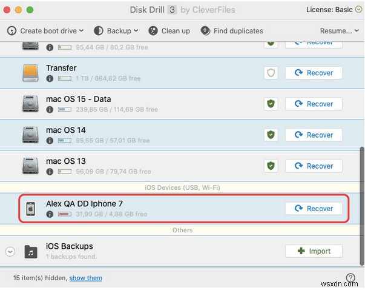
Task: Click info icon under Alex QA DD Iphone 7
Action: point(50,214)
